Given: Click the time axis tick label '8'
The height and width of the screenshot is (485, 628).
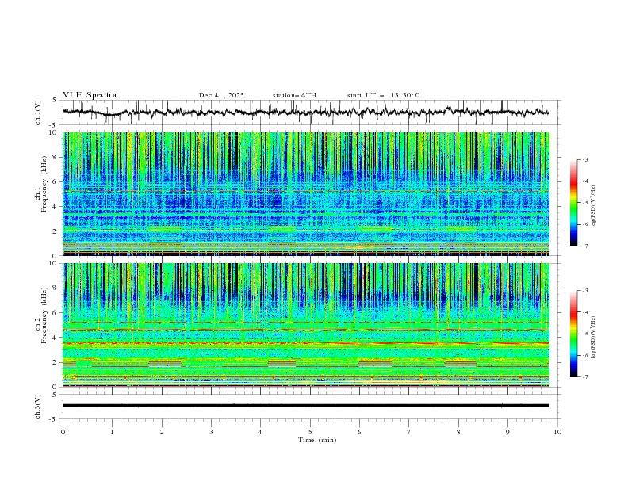Looking at the screenshot, I should [x=458, y=432].
